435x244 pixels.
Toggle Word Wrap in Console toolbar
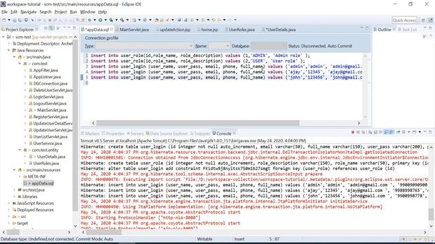click(x=381, y=132)
